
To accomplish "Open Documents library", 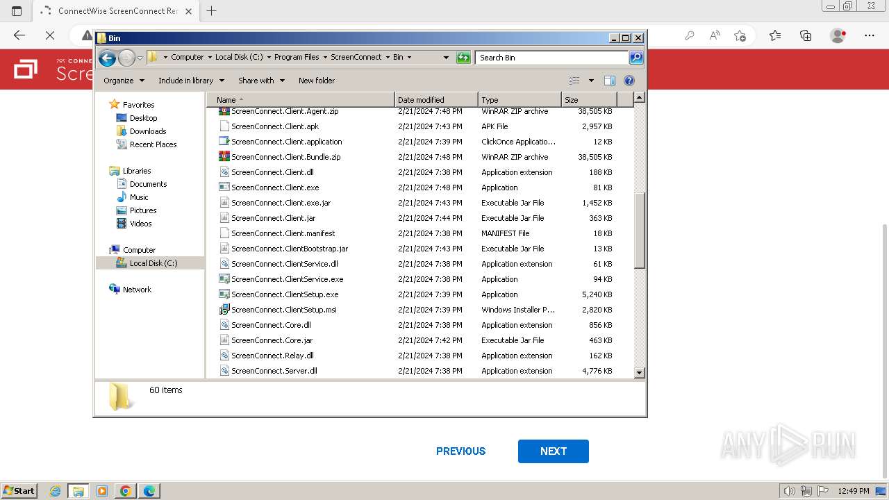I will pyautogui.click(x=148, y=184).
